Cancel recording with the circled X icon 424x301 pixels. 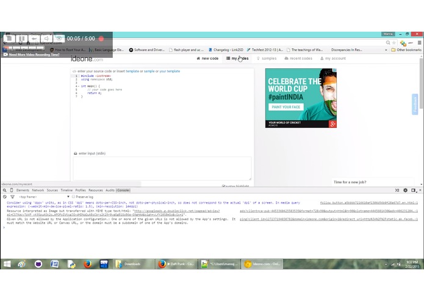tap(59, 38)
